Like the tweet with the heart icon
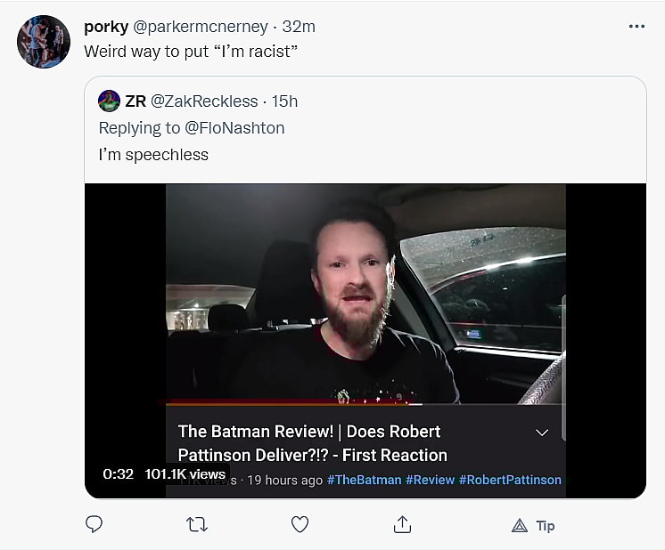 click(300, 524)
